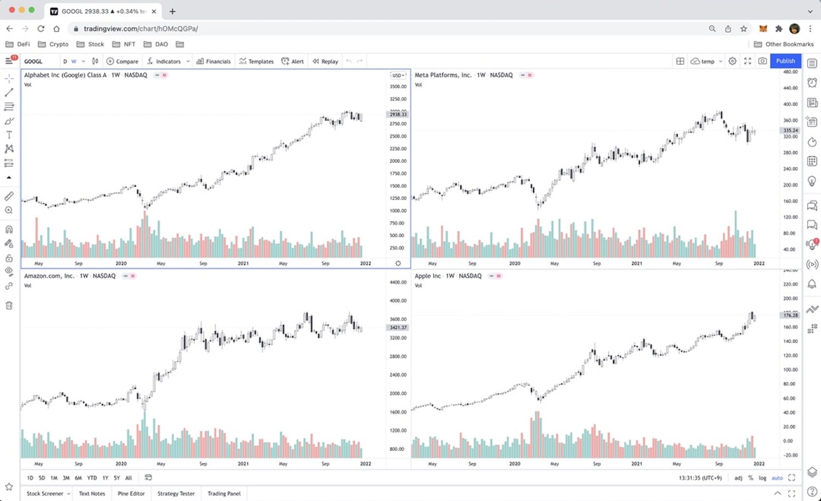This screenshot has width=821, height=501.
Task: Expand the temp layout name dropdown
Action: (720, 61)
